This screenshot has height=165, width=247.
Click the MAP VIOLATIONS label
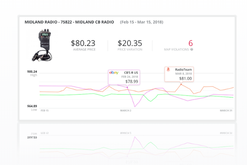point(176,49)
